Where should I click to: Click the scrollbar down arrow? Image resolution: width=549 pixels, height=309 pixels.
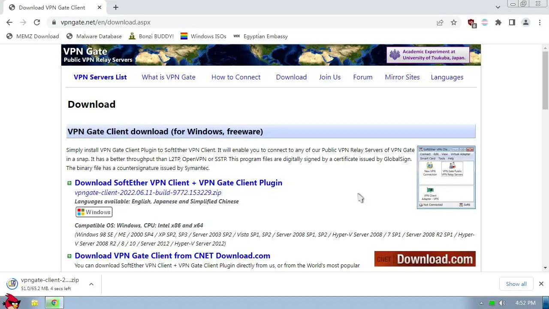(545, 268)
